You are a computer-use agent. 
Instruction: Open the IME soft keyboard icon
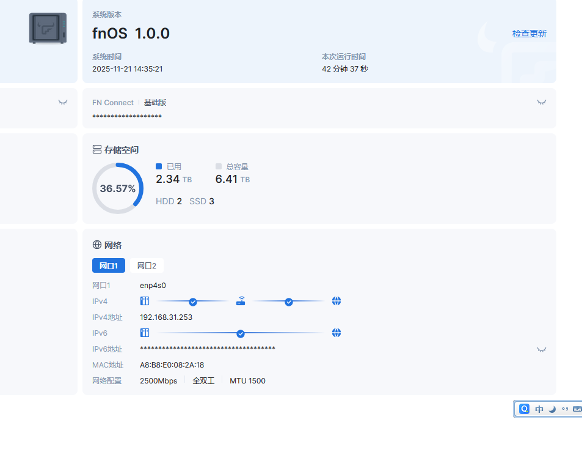pyautogui.click(x=577, y=409)
